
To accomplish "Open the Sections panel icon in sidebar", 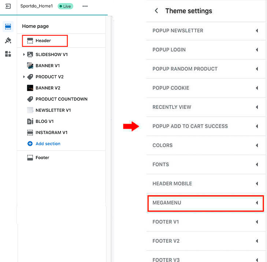I will [8, 27].
